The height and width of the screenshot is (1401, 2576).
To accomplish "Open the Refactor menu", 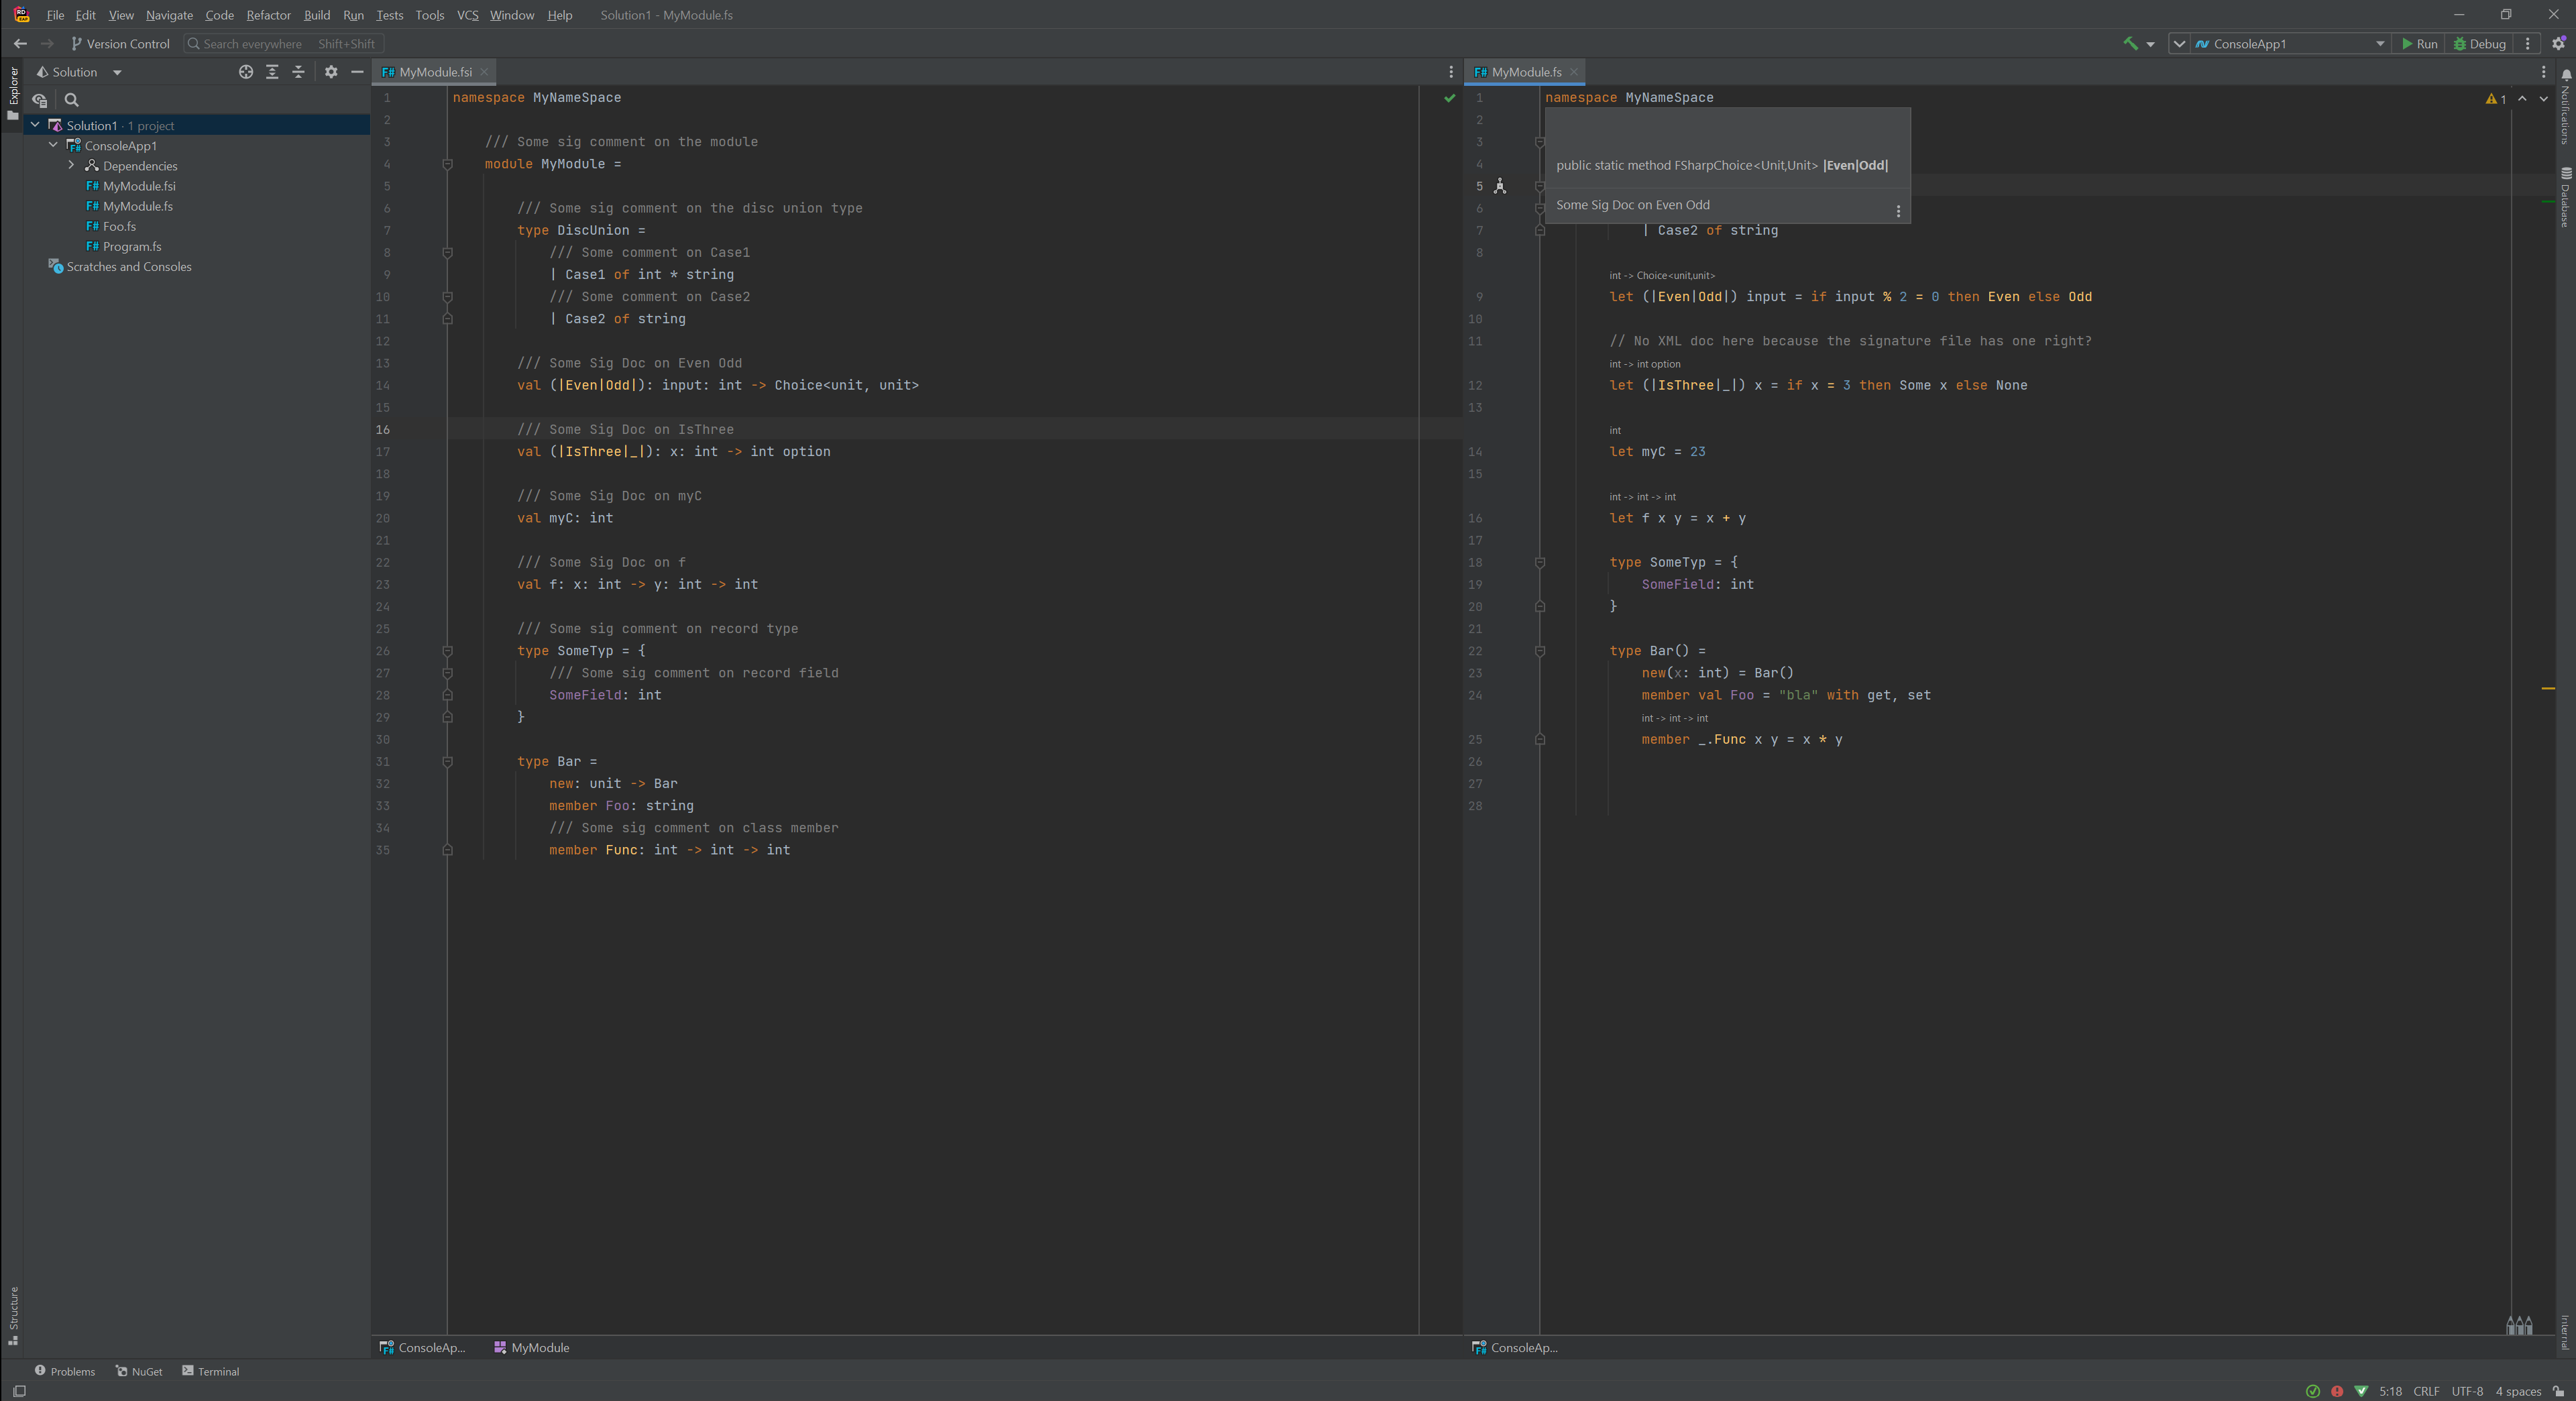I will (x=268, y=15).
